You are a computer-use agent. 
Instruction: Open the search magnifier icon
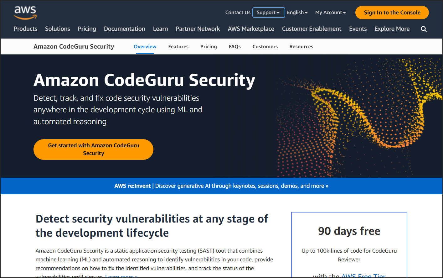424,29
